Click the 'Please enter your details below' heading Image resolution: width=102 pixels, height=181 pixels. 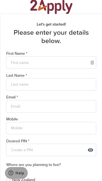click(x=51, y=37)
